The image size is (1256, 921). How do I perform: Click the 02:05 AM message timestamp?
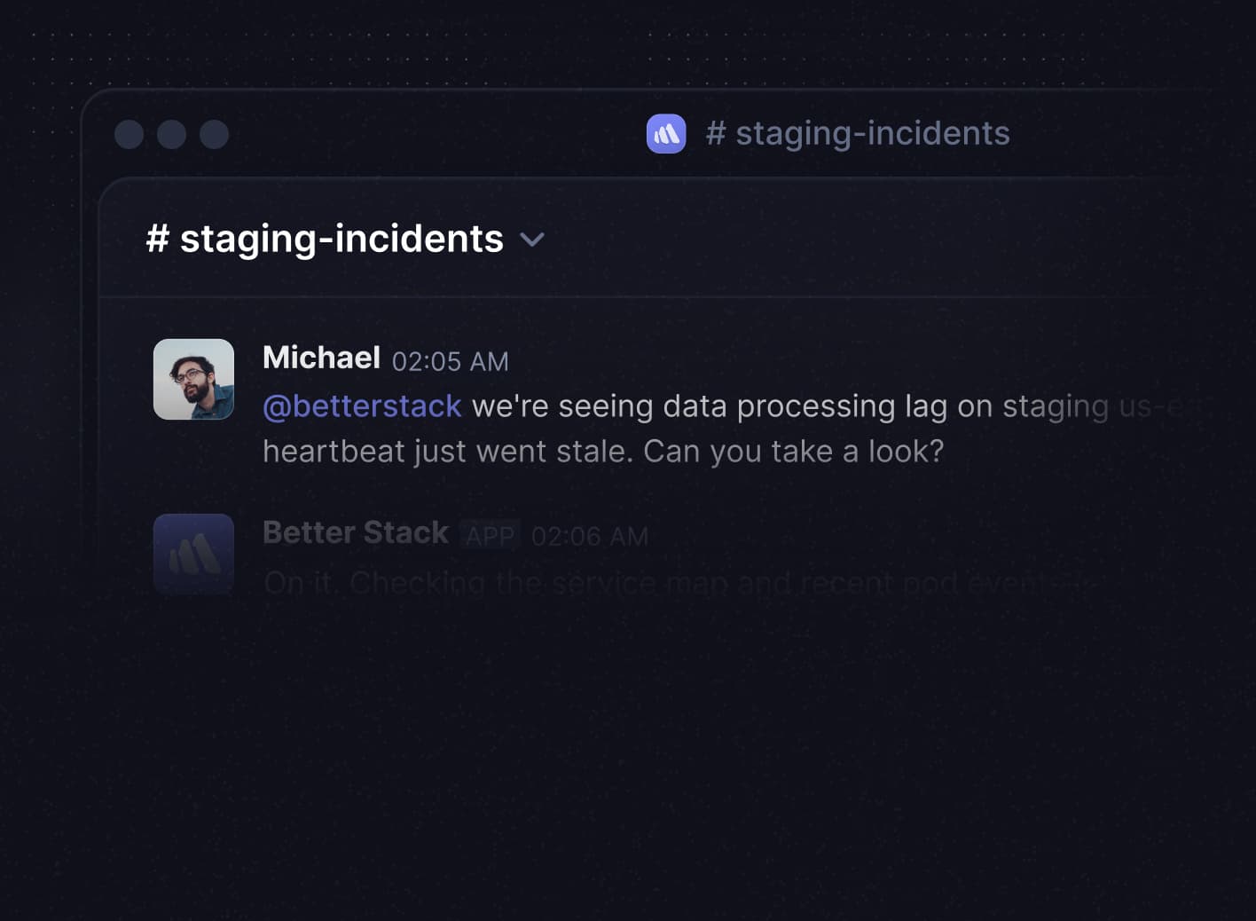coord(450,361)
